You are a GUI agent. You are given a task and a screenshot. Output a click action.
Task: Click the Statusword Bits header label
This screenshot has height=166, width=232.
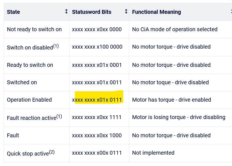(91, 12)
